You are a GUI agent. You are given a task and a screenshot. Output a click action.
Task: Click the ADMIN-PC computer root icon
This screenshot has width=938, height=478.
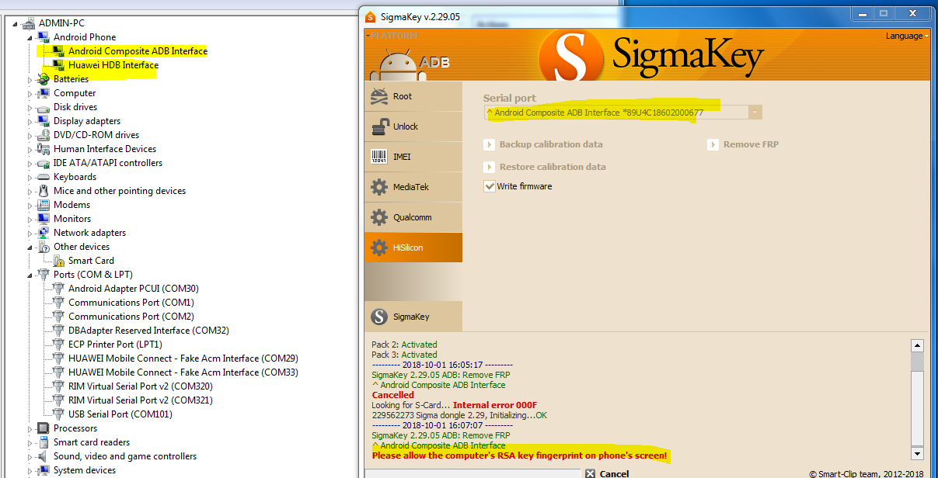click(30, 23)
